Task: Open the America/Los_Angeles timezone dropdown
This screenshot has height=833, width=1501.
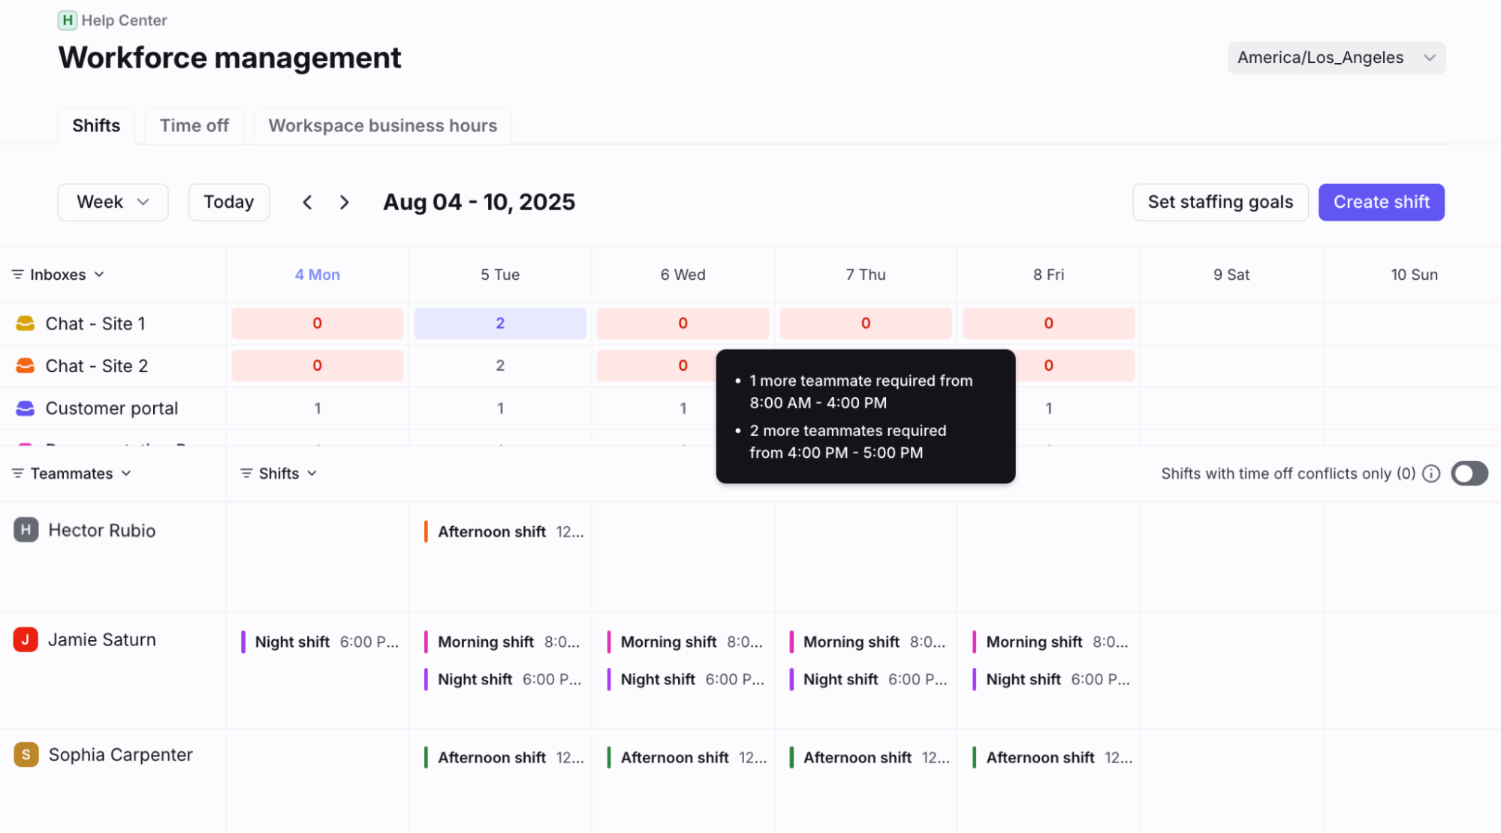Action: (x=1337, y=58)
